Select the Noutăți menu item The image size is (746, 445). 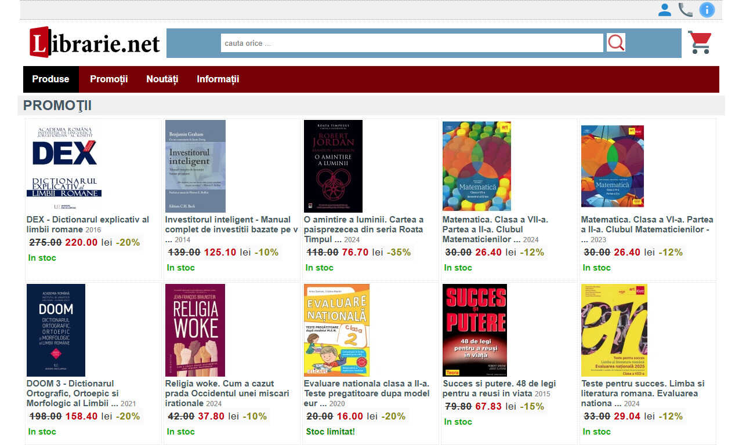[162, 79]
